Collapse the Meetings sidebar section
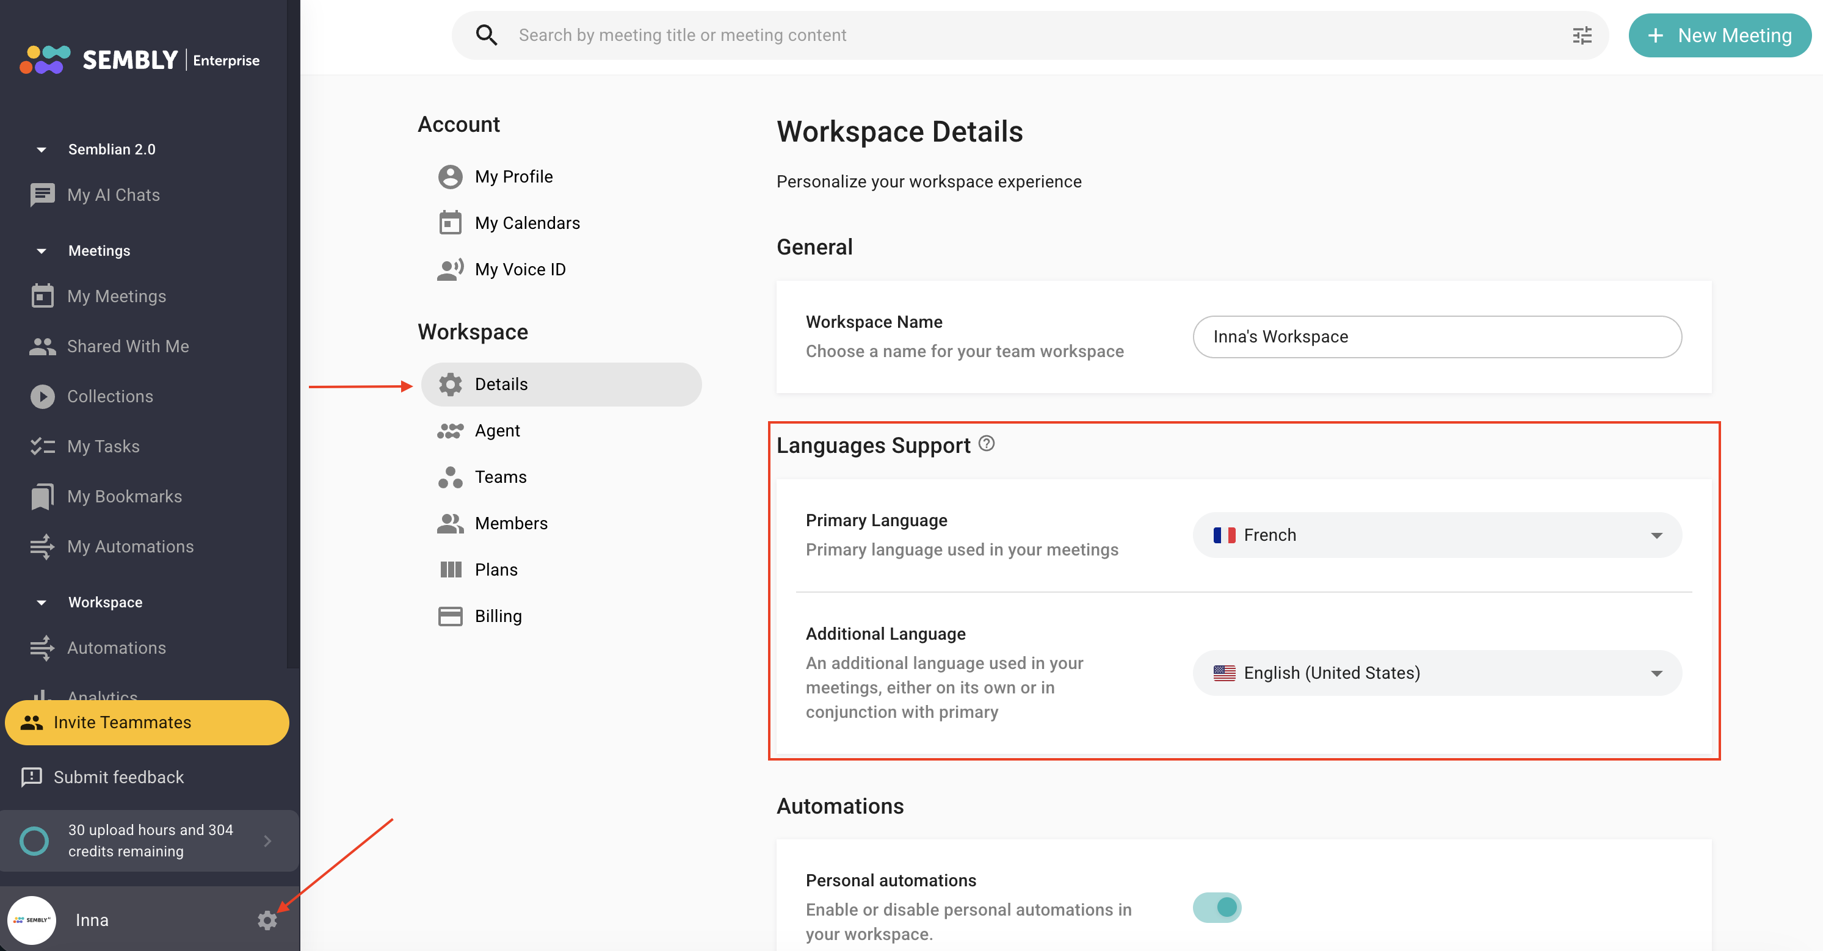The image size is (1823, 951). click(x=42, y=251)
